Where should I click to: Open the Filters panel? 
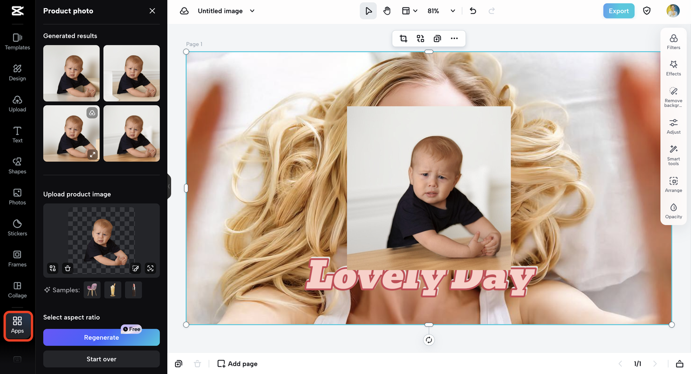pyautogui.click(x=673, y=42)
